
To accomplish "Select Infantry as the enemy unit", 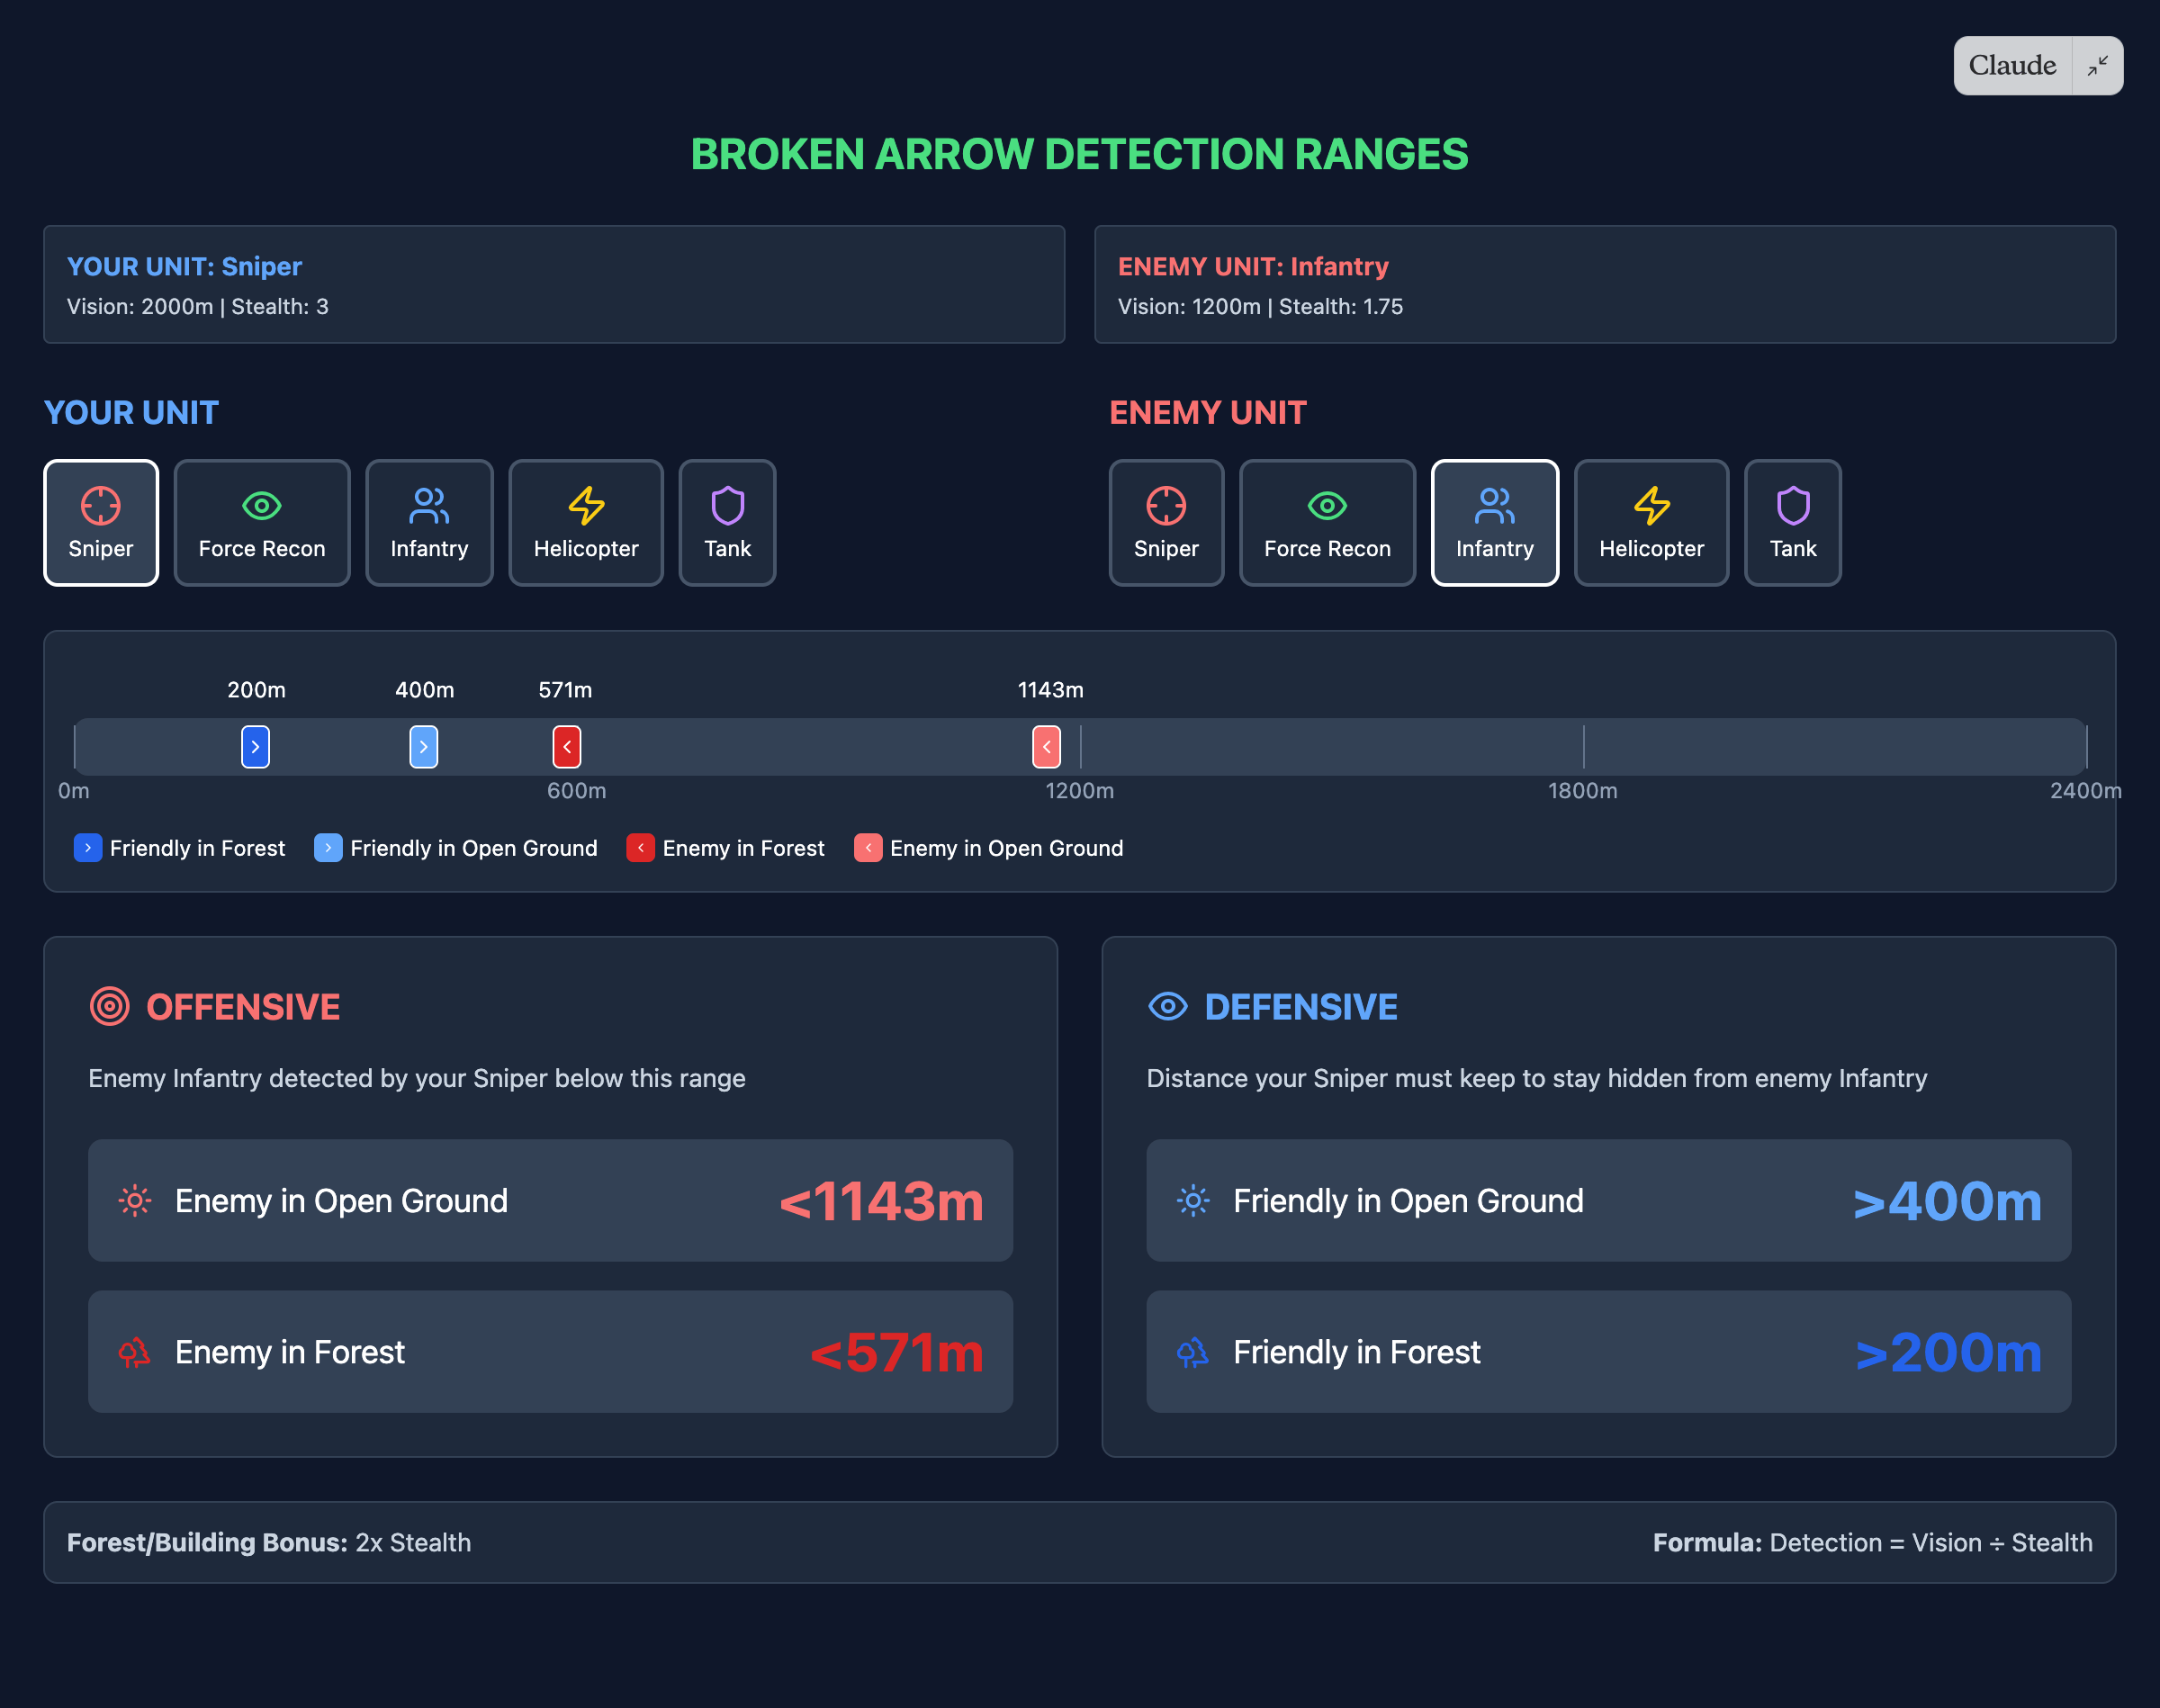I will 1495,522.
